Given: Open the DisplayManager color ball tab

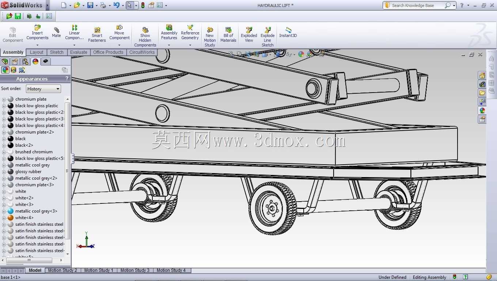Looking at the screenshot, I should click(x=35, y=61).
